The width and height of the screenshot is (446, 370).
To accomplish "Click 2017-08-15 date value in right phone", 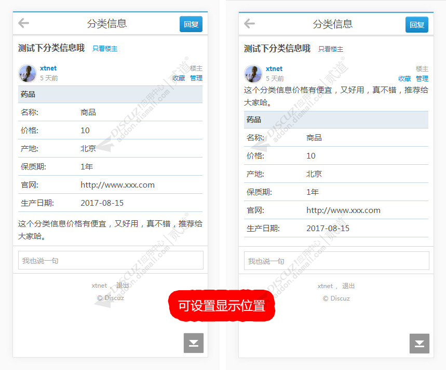I will coord(328,229).
